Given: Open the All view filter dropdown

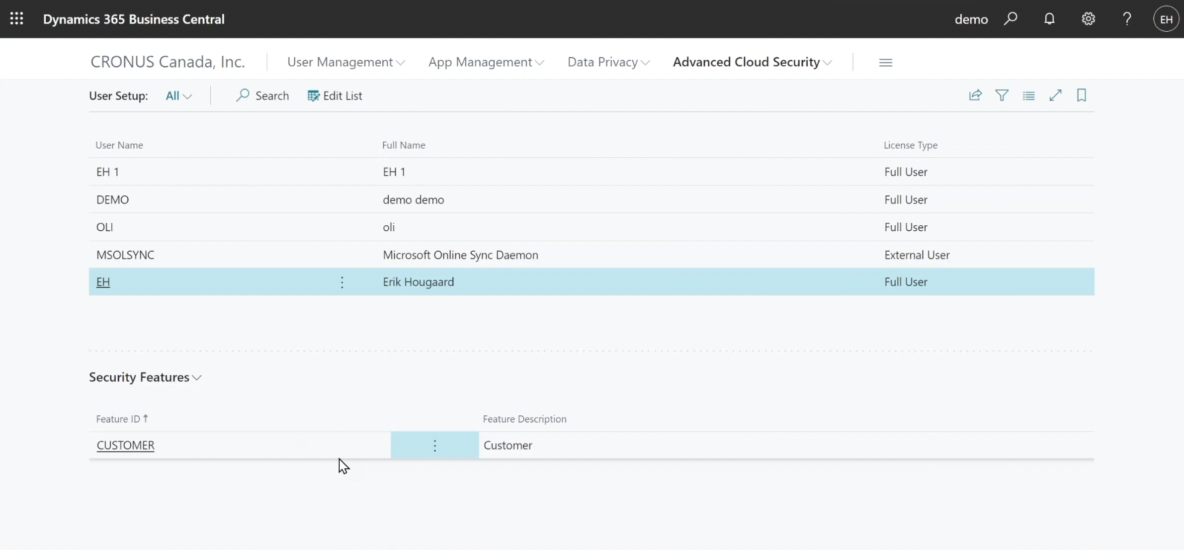Looking at the screenshot, I should tap(178, 95).
